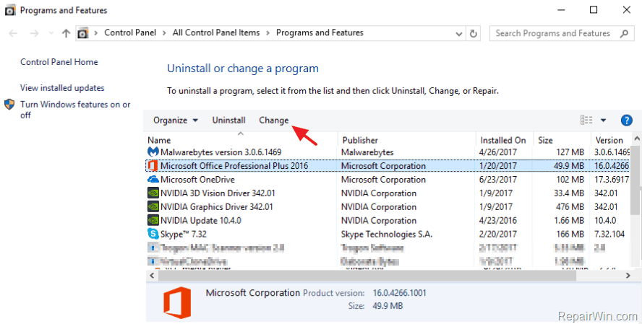Viewport: 642px width, 324px height.
Task: Expand the address bar history dropdown
Action: pyautogui.click(x=459, y=34)
